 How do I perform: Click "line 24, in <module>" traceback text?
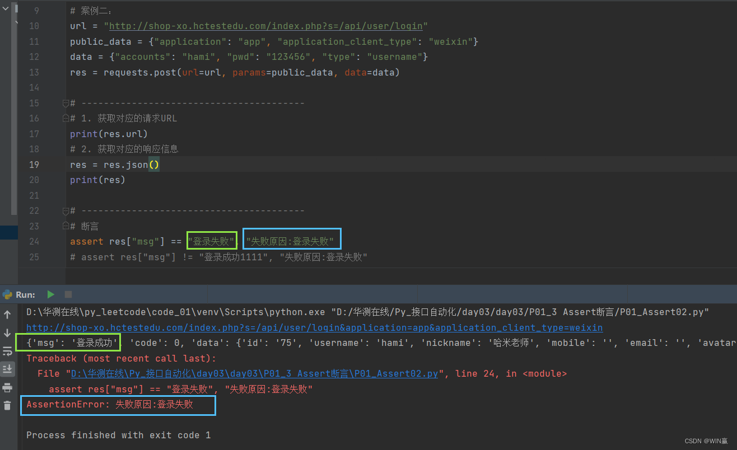[x=511, y=373]
